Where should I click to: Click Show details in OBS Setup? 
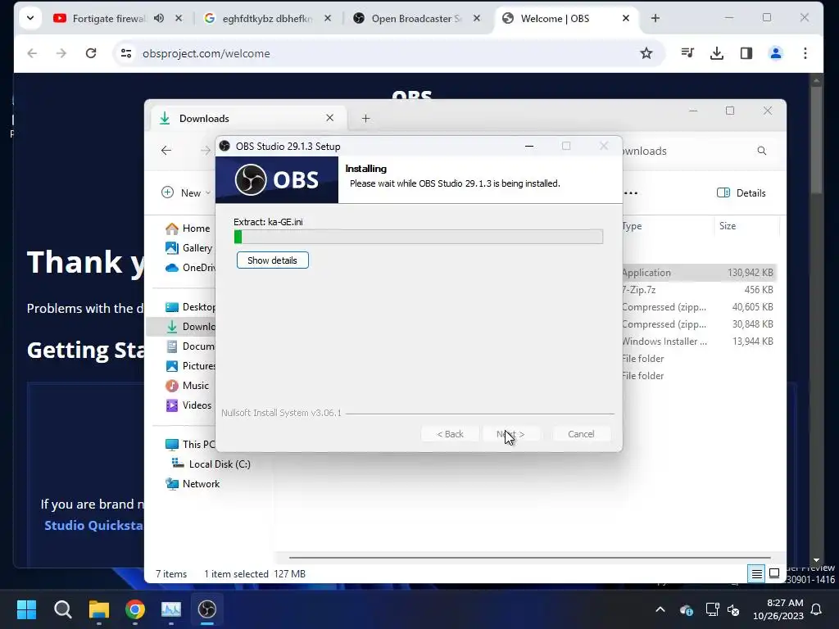(272, 260)
